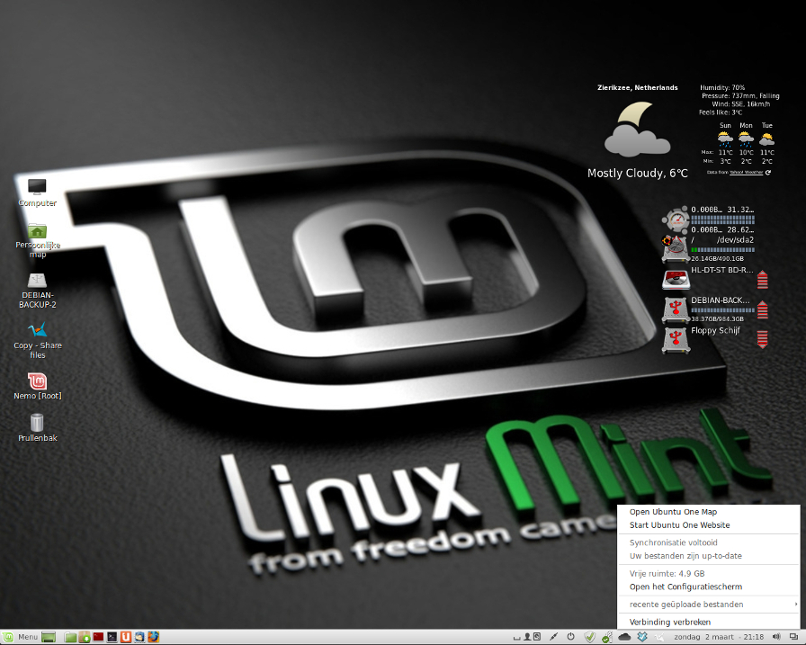Click the Zierikzee, Netherlands location label
The image size is (806, 645).
tap(638, 88)
